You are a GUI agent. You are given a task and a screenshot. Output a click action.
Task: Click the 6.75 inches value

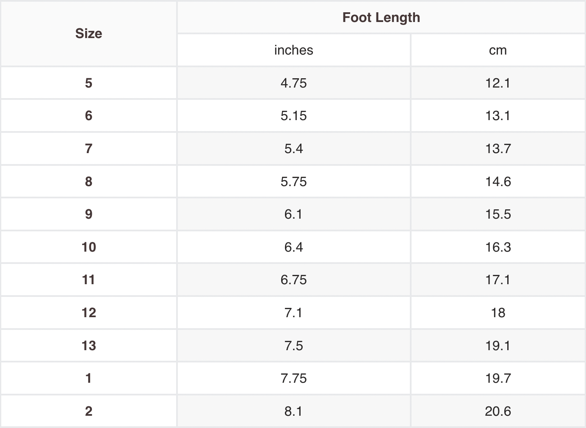[293, 280]
